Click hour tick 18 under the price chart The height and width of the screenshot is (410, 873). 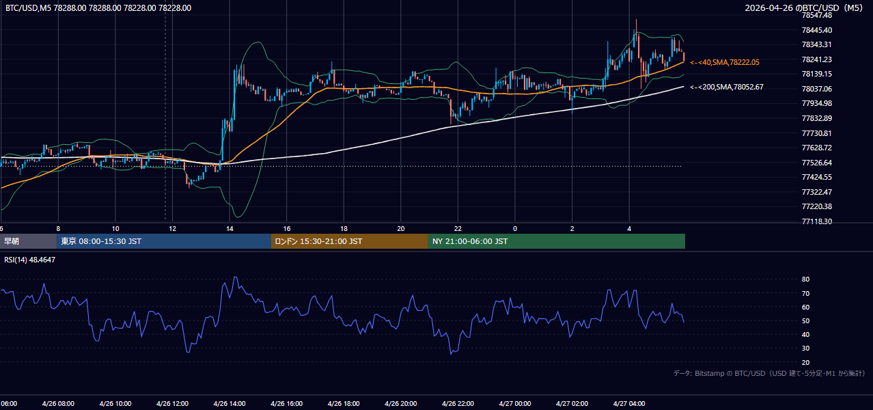344,228
